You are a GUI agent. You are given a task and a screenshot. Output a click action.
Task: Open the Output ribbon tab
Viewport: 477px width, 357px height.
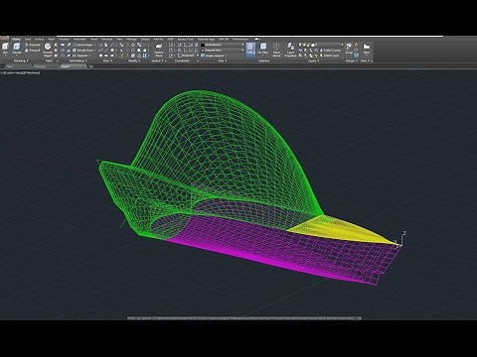145,39
